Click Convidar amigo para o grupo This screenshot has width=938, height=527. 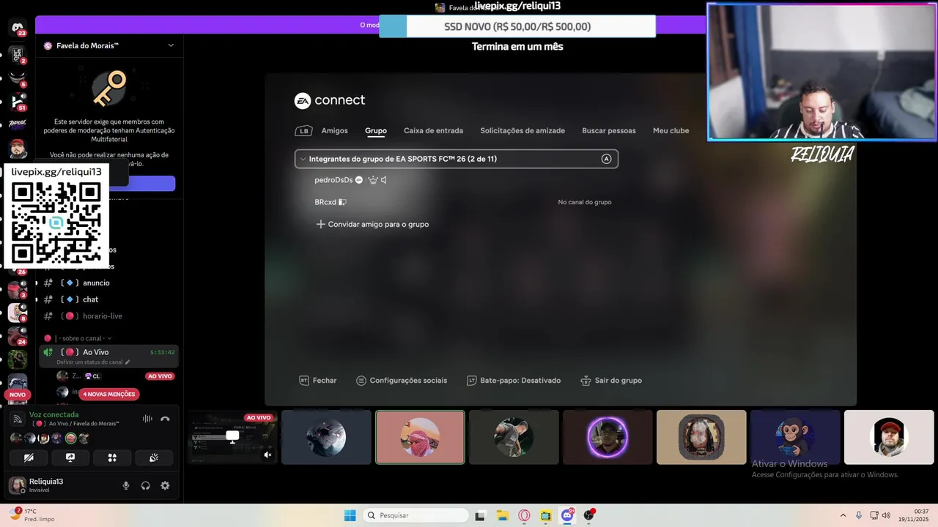tap(372, 224)
